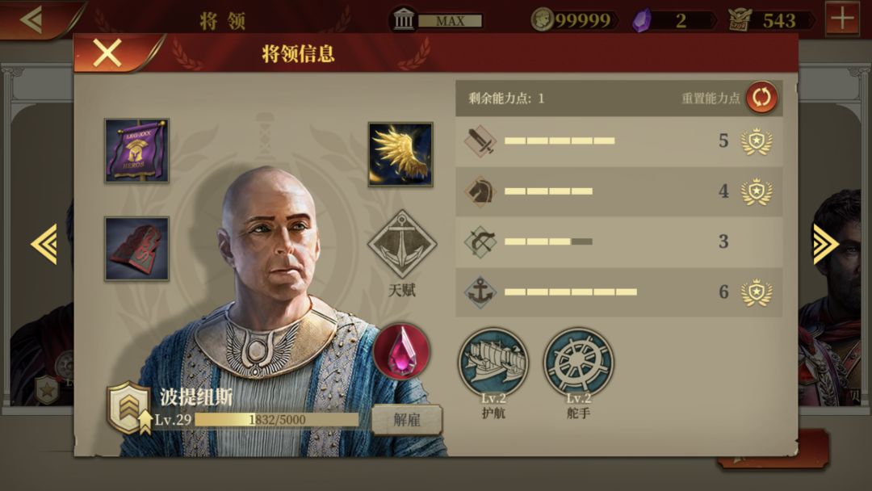Select the 舵手 helmsman wheel skill
Image resolution: width=872 pixels, height=491 pixels.
coord(578,363)
